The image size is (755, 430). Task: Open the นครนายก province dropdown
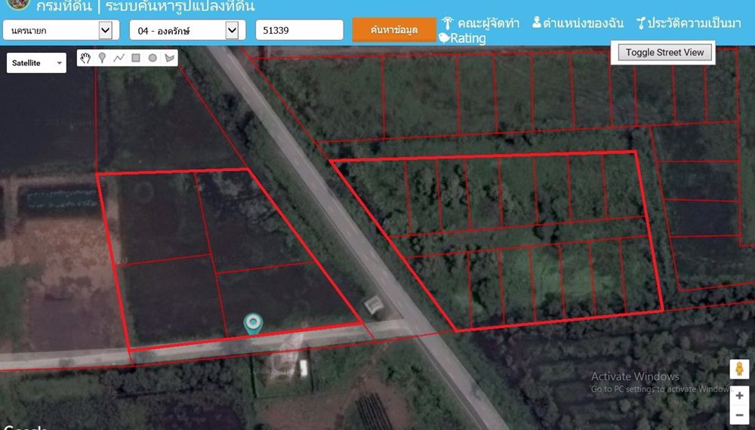click(58, 30)
